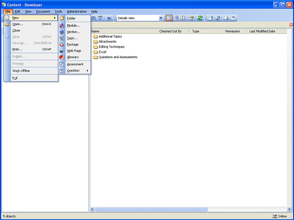Click the File menu header
Screen dimensions: 294x220
(8, 11)
